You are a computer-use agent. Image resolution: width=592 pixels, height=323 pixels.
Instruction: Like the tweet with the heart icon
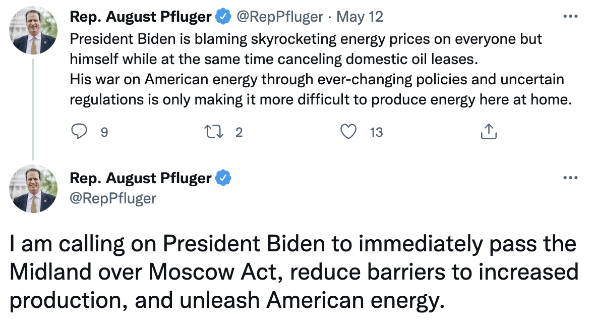tap(348, 132)
